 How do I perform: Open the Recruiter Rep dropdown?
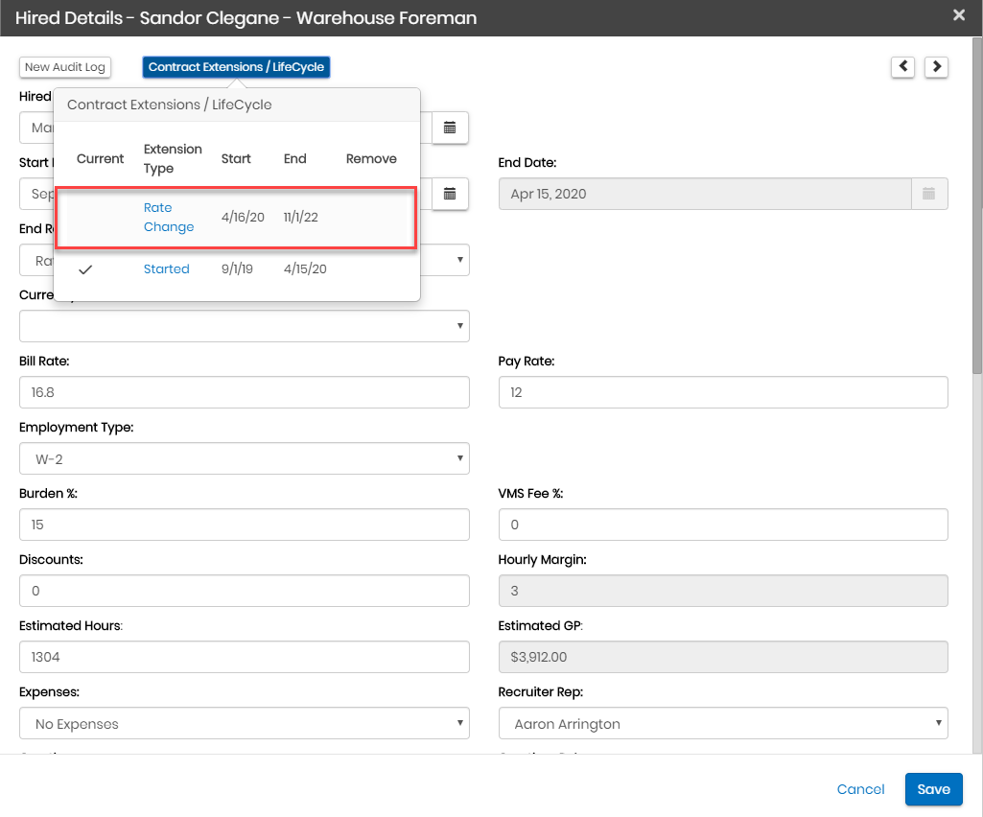point(723,724)
